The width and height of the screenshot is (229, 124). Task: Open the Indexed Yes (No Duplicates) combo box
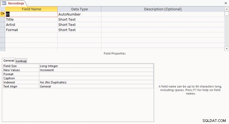tap(96, 82)
